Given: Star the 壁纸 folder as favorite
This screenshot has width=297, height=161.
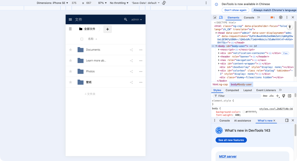Looking at the screenshot, I should click(x=70, y=82).
